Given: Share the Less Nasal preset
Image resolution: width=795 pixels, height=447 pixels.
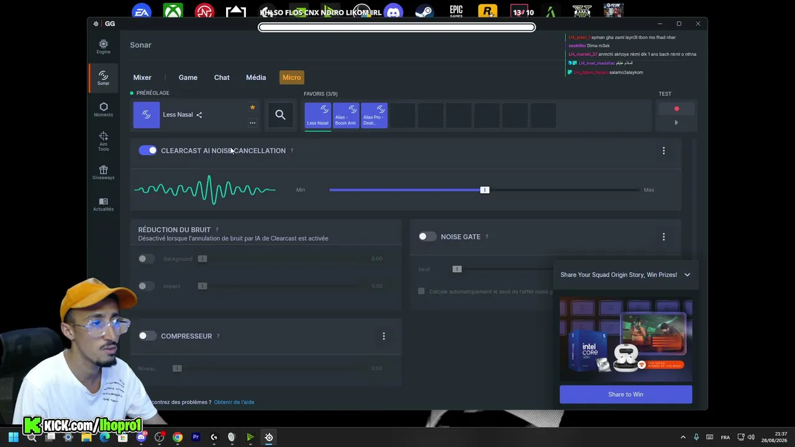Looking at the screenshot, I should click(199, 115).
